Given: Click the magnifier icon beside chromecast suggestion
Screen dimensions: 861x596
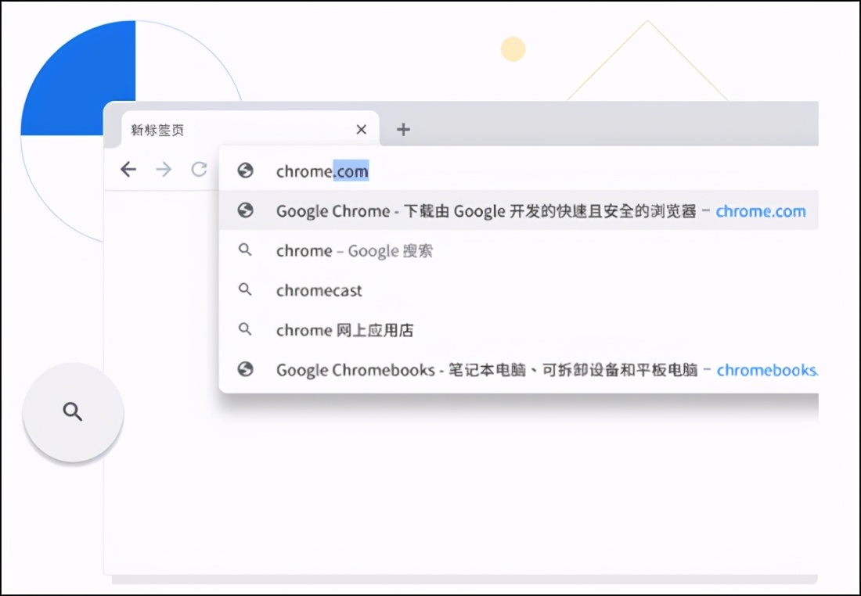Looking at the screenshot, I should click(245, 290).
